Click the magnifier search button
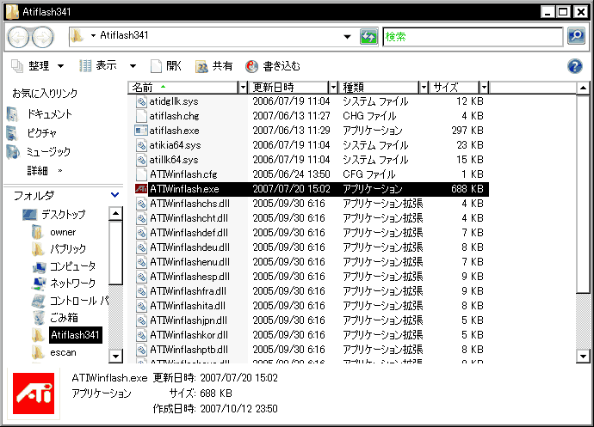The width and height of the screenshot is (594, 427). click(x=576, y=36)
